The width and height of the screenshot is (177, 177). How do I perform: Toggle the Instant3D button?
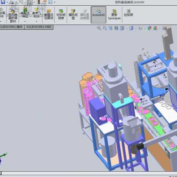tap(99, 15)
